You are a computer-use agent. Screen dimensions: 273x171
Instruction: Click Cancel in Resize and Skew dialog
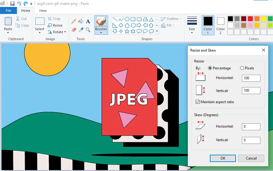pyautogui.click(x=251, y=158)
